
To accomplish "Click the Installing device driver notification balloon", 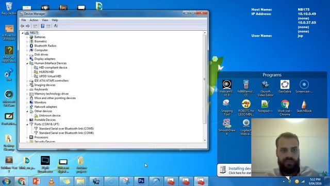I will (x=234, y=170).
